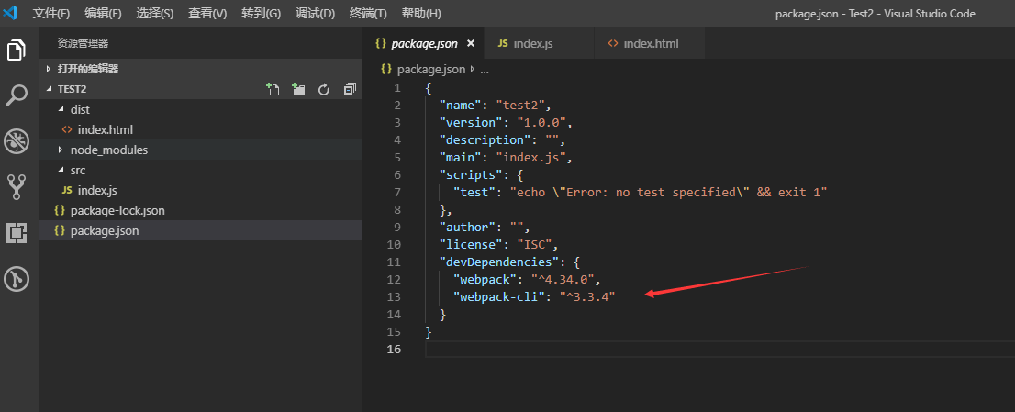Click the "ISC" license value
Image resolution: width=1015 pixels, height=412 pixels.
535,244
